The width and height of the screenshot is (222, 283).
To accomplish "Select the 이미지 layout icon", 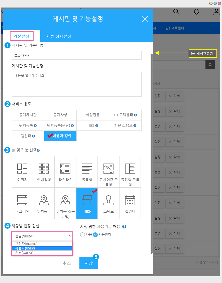I will pos(22,169).
